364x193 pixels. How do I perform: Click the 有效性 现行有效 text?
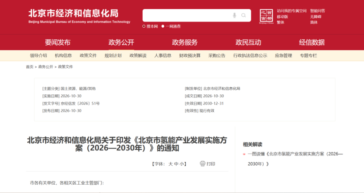coord(199,111)
